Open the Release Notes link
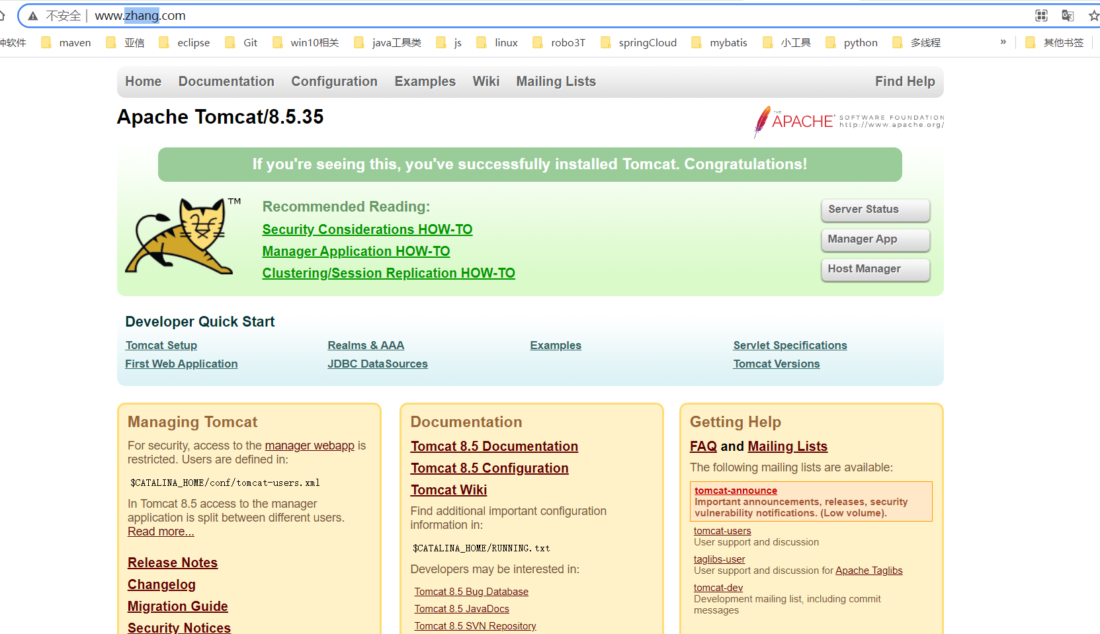Image resolution: width=1100 pixels, height=634 pixels. [173, 563]
